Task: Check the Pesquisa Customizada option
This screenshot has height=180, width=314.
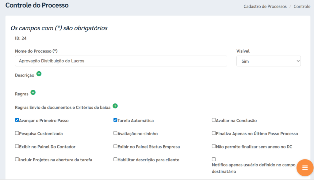Action: 17,133
